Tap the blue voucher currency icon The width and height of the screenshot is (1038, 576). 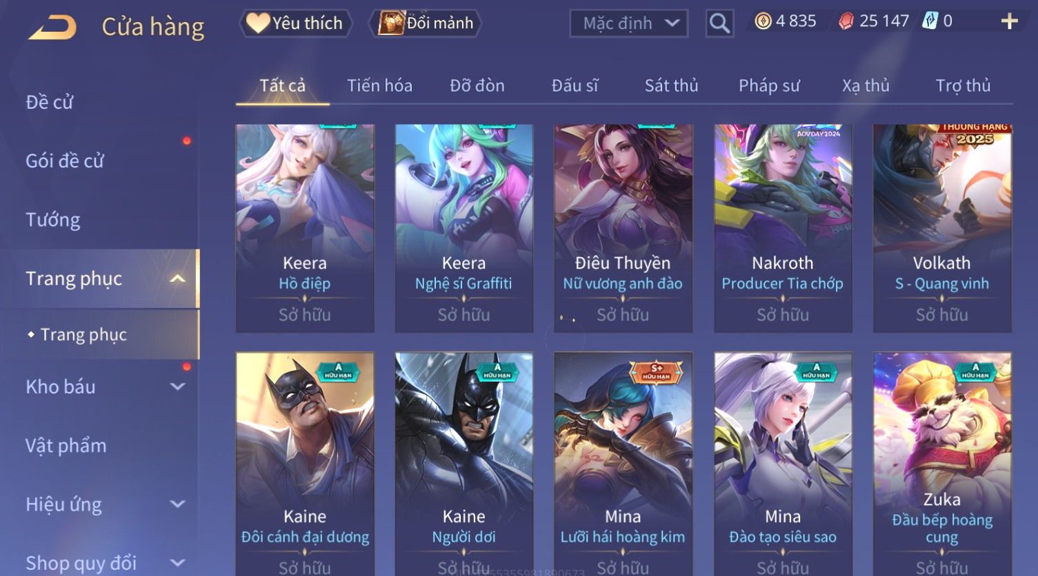coord(930,21)
